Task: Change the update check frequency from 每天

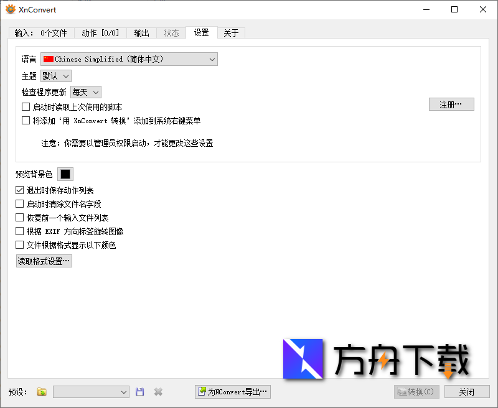Action: click(x=85, y=91)
